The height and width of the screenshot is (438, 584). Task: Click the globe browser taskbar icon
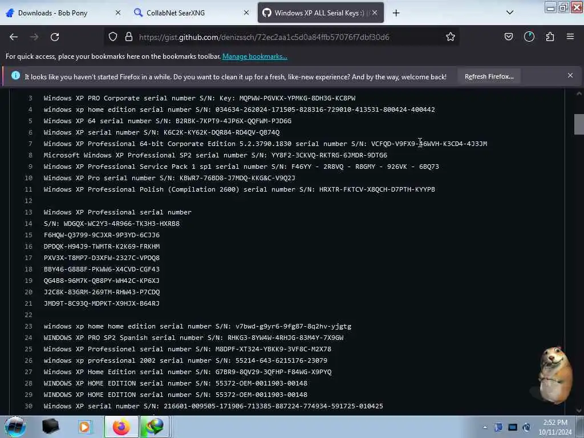point(155,427)
